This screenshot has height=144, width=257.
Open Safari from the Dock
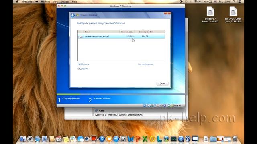click(37, 139)
